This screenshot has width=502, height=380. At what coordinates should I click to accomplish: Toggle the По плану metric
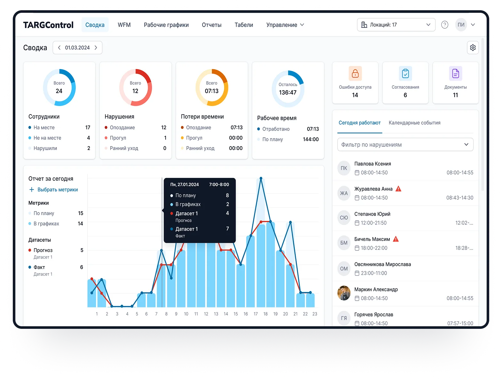[x=56, y=213]
